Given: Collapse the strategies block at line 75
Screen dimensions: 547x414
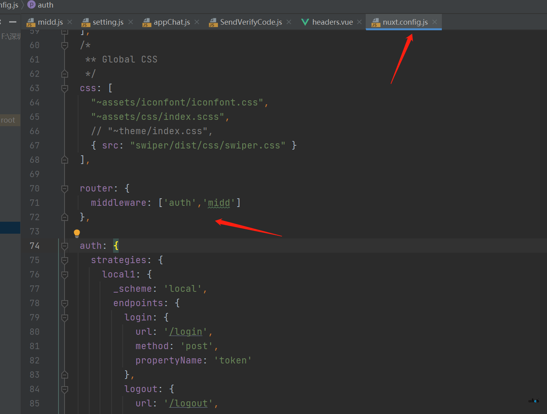Looking at the screenshot, I should point(65,260).
